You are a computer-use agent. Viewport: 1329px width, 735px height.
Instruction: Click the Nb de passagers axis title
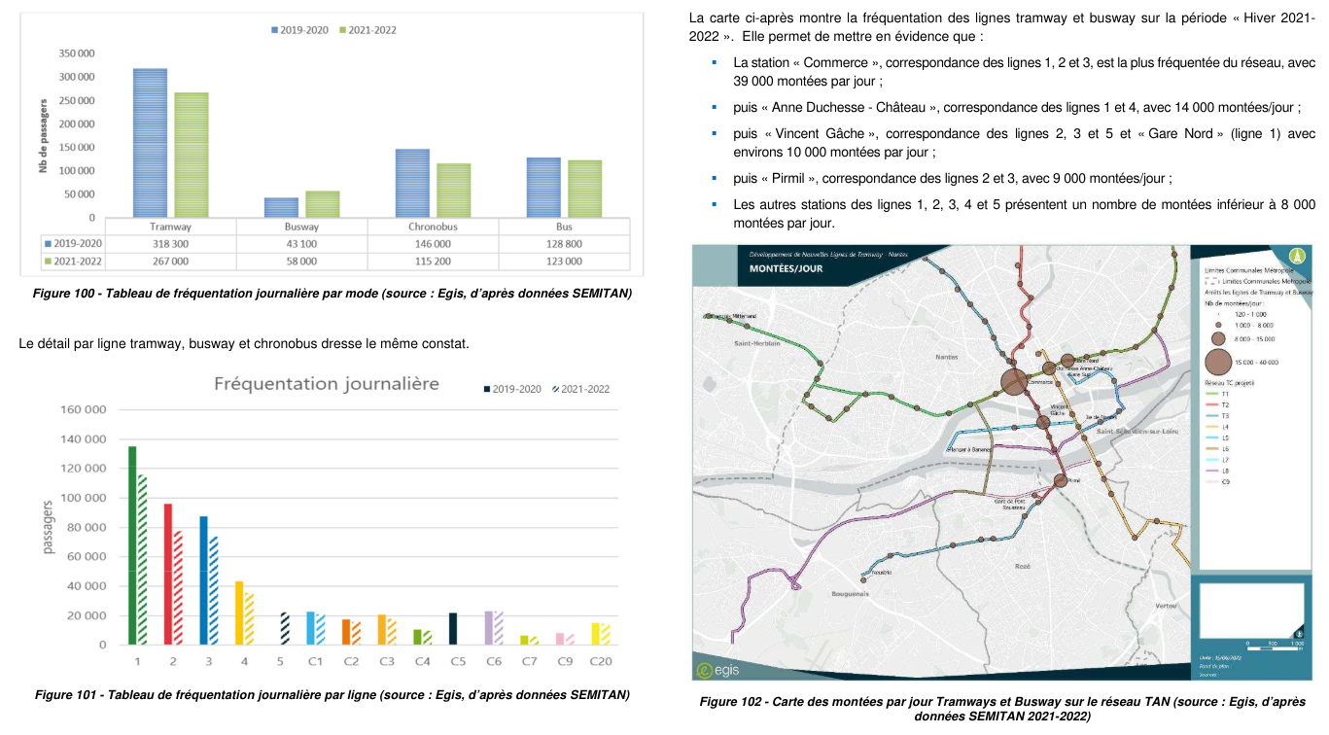tap(44, 135)
